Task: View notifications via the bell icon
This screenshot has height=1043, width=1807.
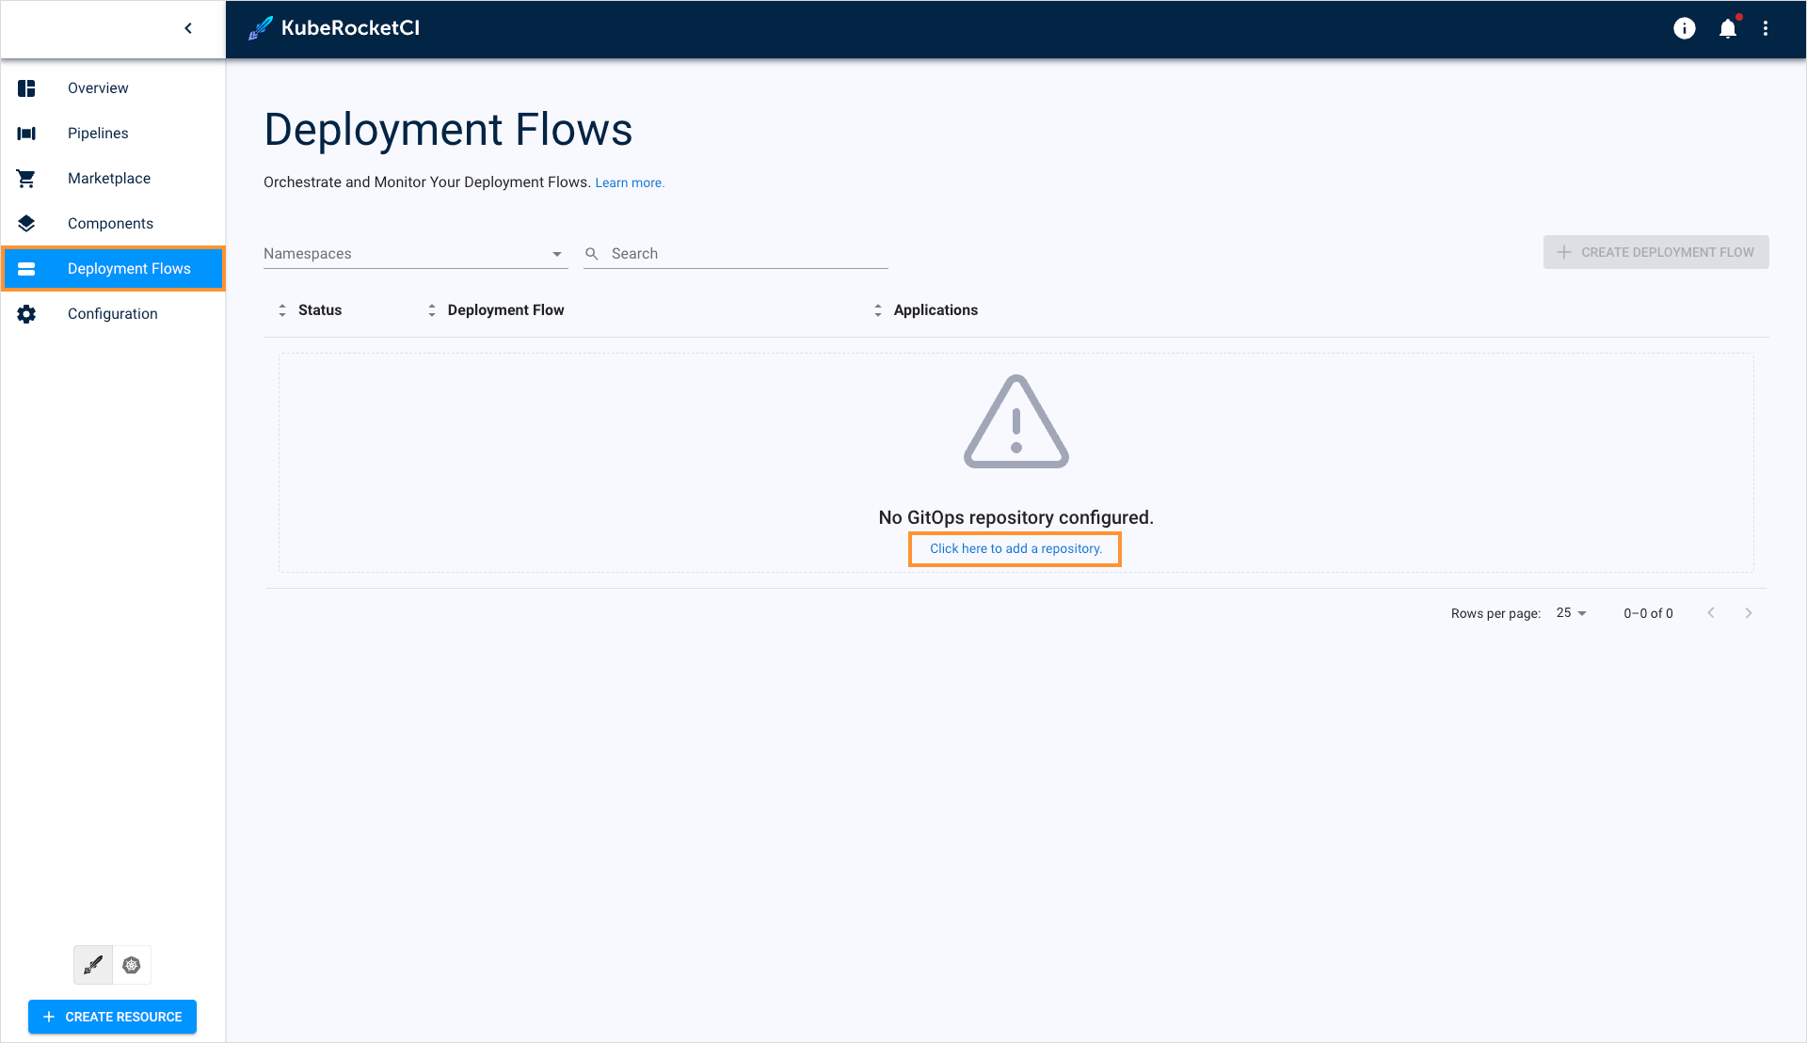Action: pos(1728,28)
